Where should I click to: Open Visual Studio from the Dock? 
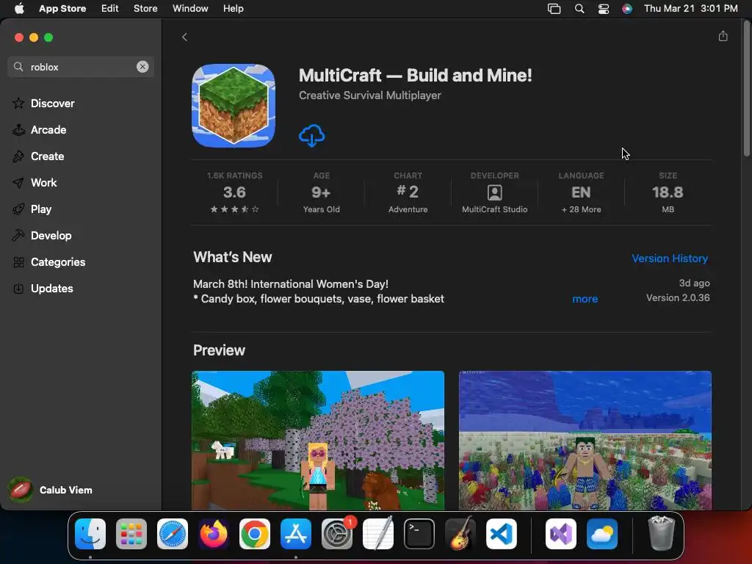tap(560, 533)
